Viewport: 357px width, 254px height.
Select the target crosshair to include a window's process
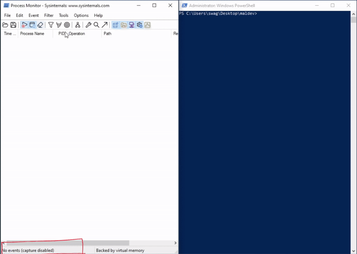point(66,25)
